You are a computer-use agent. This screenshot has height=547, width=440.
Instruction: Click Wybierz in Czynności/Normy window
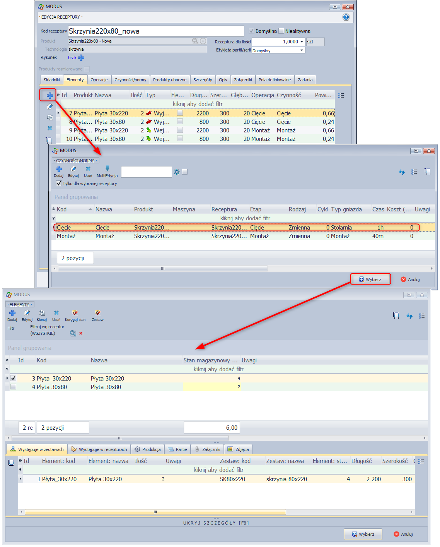click(x=370, y=280)
